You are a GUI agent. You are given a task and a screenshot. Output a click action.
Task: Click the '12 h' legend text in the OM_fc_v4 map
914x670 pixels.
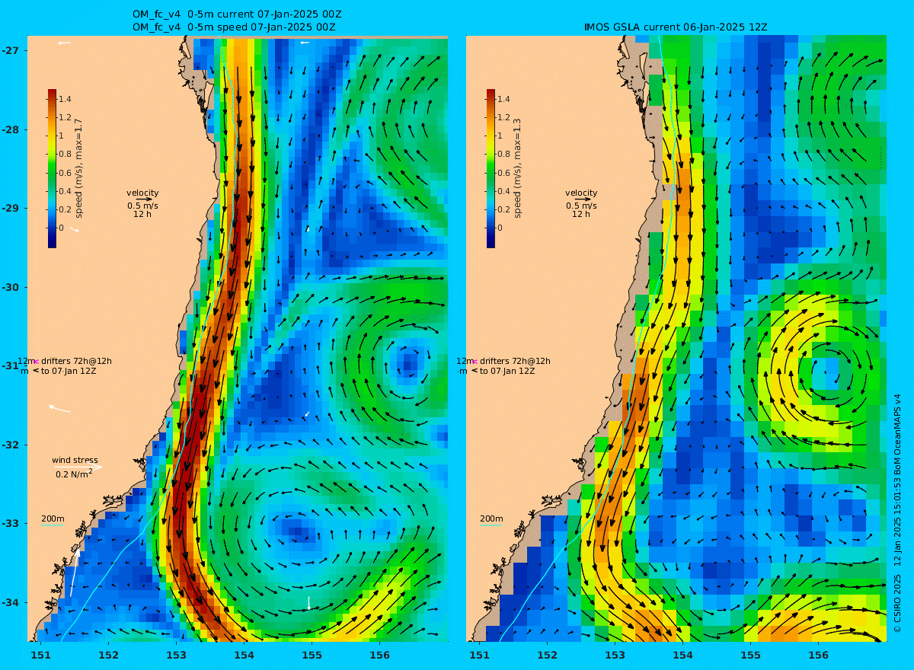pos(142,214)
